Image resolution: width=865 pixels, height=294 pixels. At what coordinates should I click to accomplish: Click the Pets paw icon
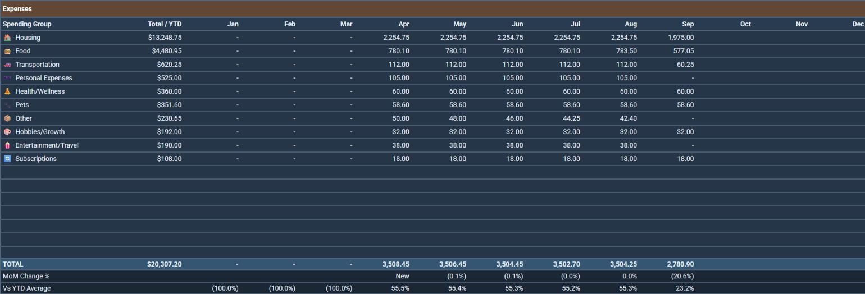[7, 105]
